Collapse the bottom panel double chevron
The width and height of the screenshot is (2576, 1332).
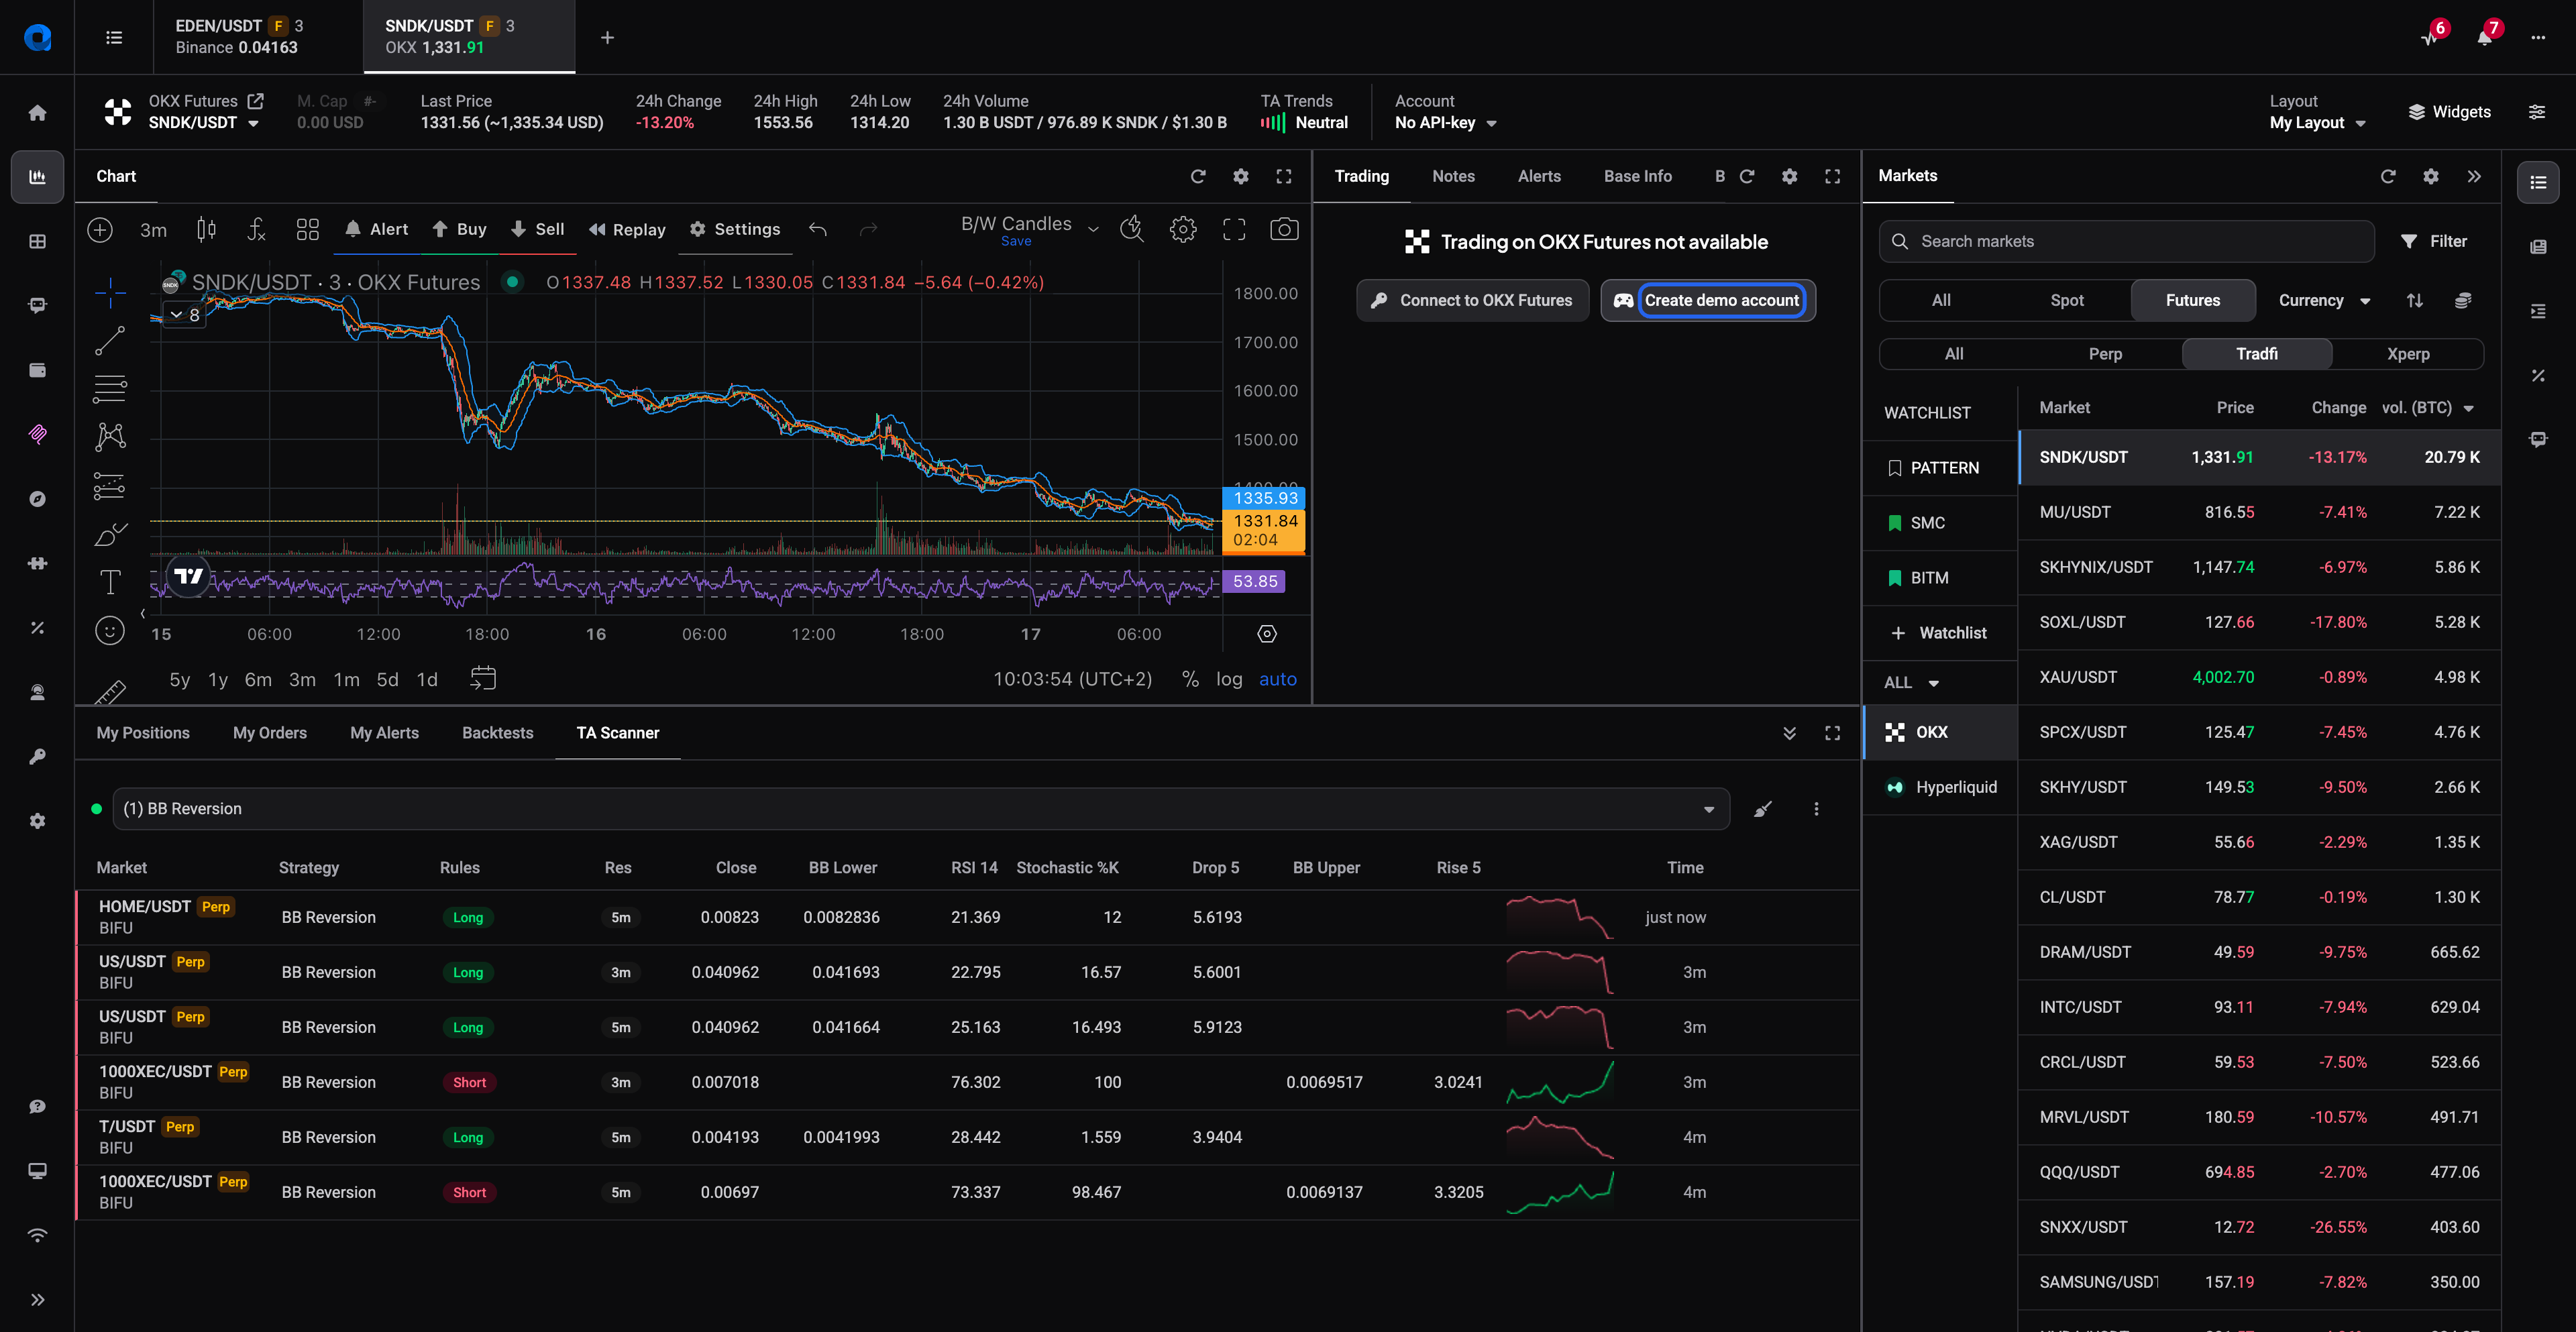pos(1789,734)
